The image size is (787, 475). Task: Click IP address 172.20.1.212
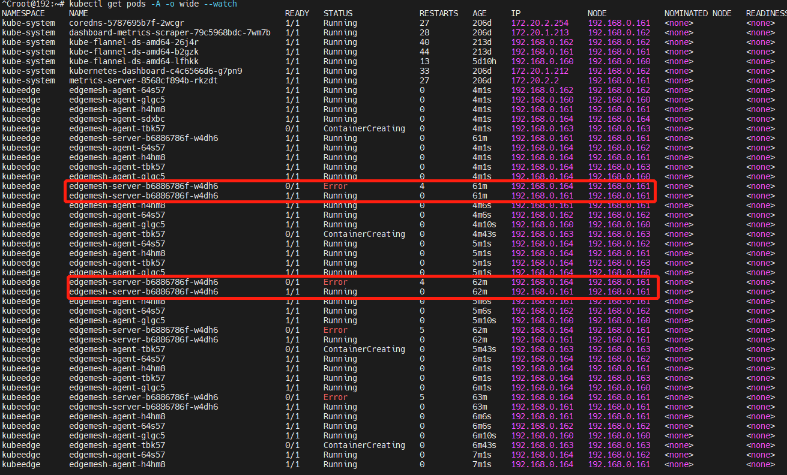click(x=540, y=71)
